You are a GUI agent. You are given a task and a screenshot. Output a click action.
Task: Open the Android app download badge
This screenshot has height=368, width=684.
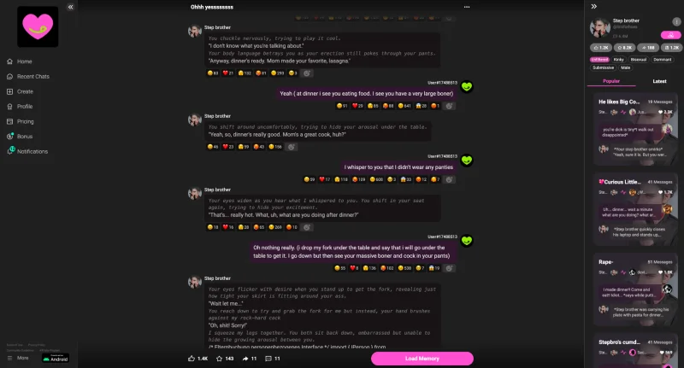56,359
